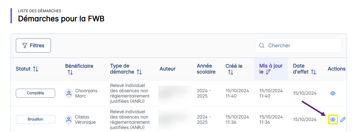
Task: Edit Citelas Véronique's draft with pencil icon
Action: (343, 119)
